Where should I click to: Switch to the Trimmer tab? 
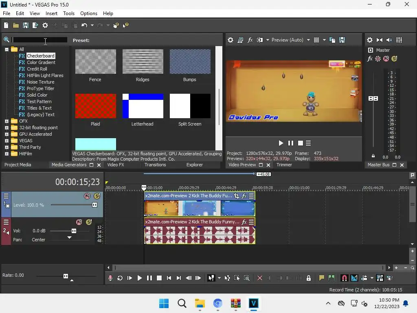pyautogui.click(x=284, y=165)
